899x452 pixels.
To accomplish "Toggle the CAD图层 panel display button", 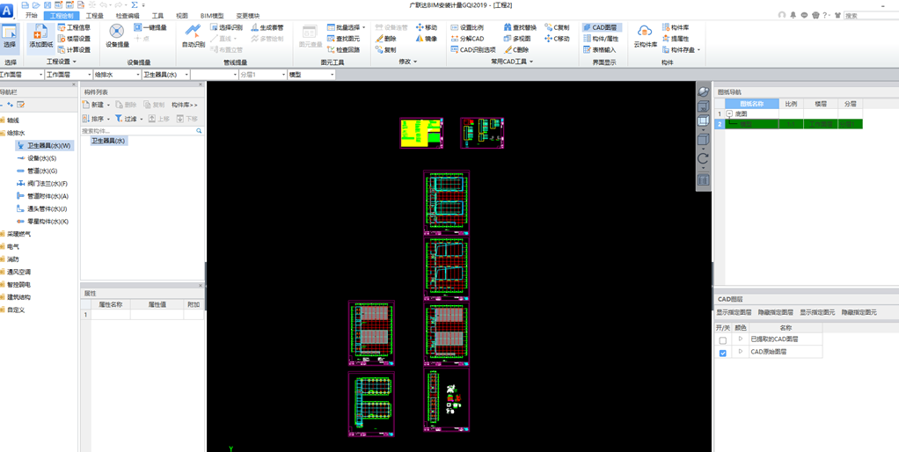I will [599, 27].
